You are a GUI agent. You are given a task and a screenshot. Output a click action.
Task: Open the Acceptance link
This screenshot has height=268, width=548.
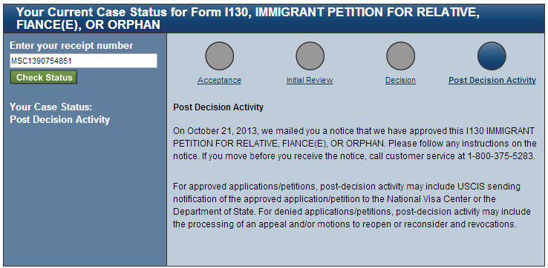219,80
